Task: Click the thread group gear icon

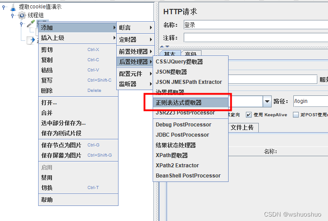Action: [22, 15]
